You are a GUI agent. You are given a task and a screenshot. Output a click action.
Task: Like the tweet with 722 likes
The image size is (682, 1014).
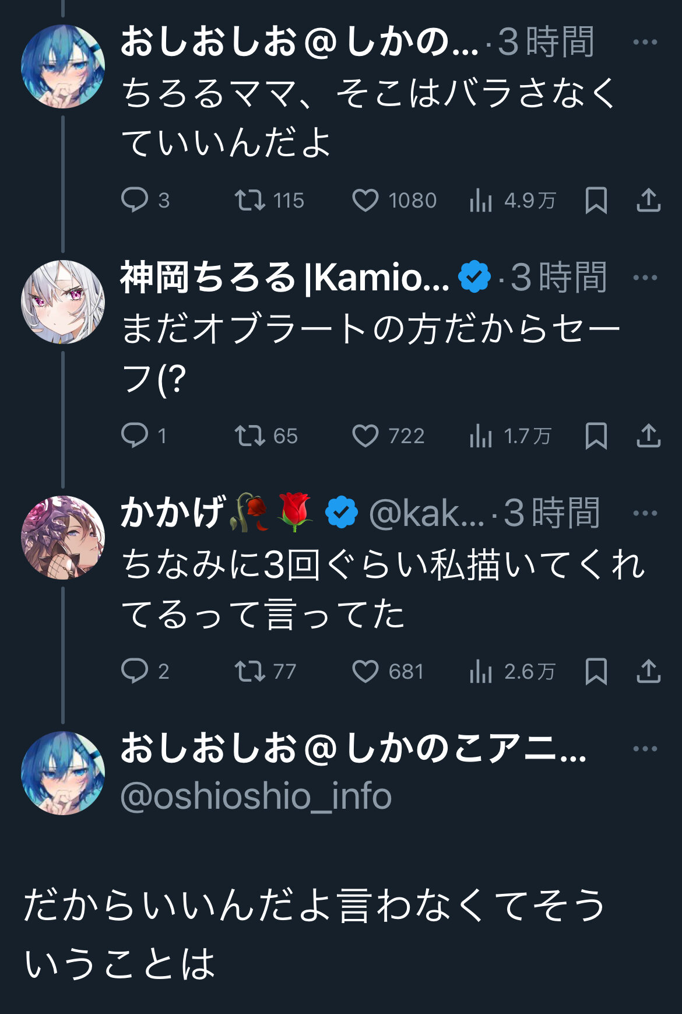tap(365, 436)
